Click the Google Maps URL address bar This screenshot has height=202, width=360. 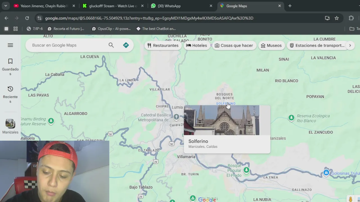pos(149,18)
